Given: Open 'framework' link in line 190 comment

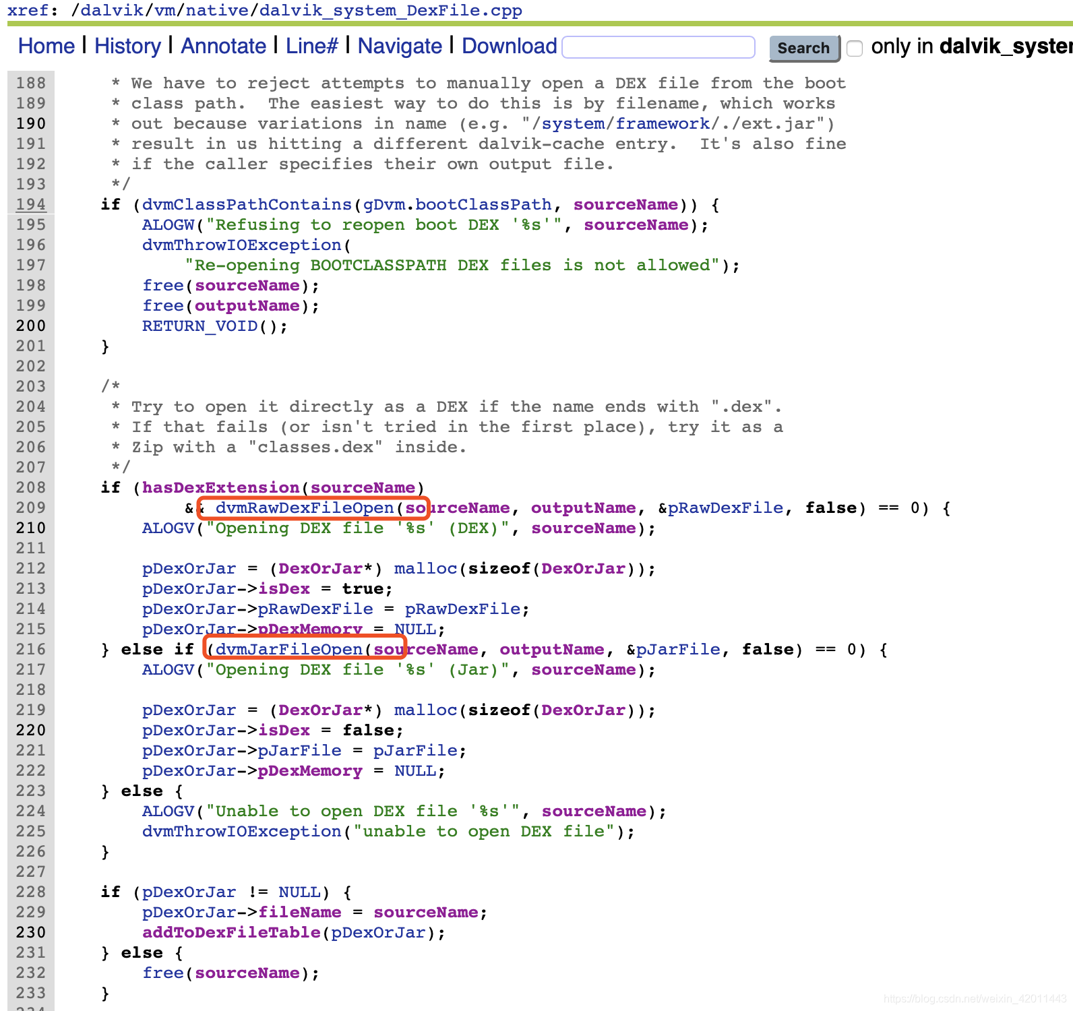Looking at the screenshot, I should [x=663, y=123].
